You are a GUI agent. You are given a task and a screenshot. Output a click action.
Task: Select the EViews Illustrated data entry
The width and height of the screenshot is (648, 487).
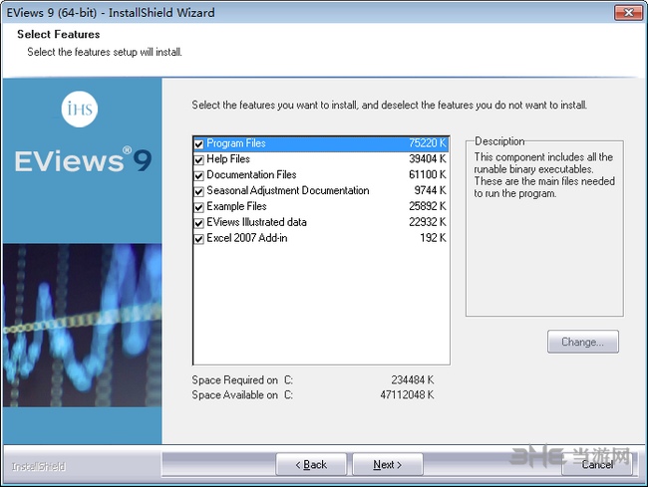pyautogui.click(x=256, y=222)
